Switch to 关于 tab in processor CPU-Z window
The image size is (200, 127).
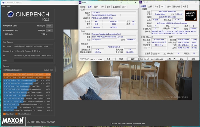coord(184,6)
